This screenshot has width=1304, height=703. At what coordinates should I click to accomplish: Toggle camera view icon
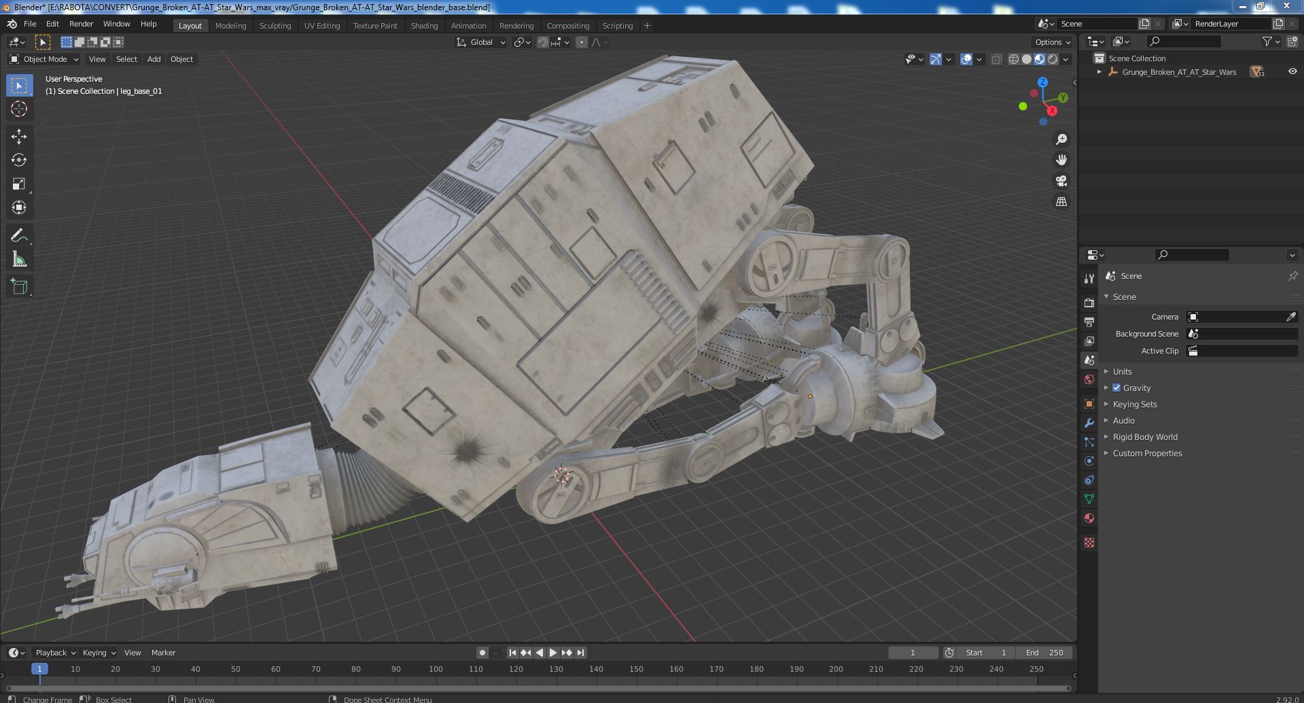1061,181
